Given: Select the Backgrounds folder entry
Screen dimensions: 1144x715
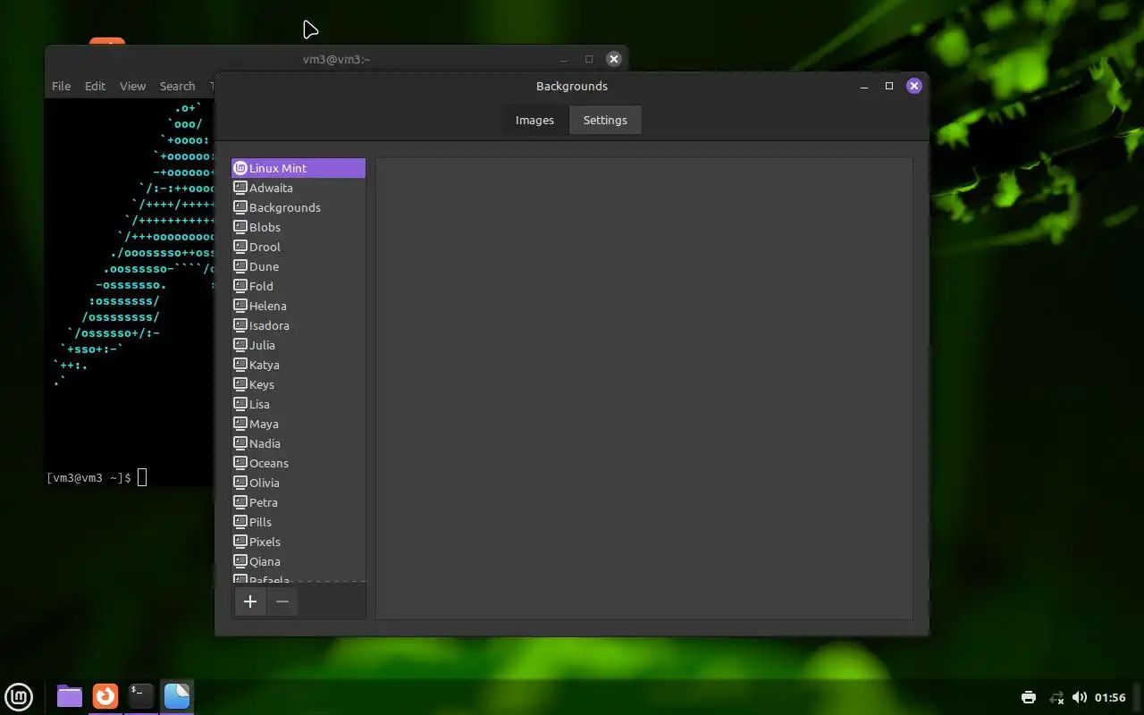Looking at the screenshot, I should tap(299, 207).
